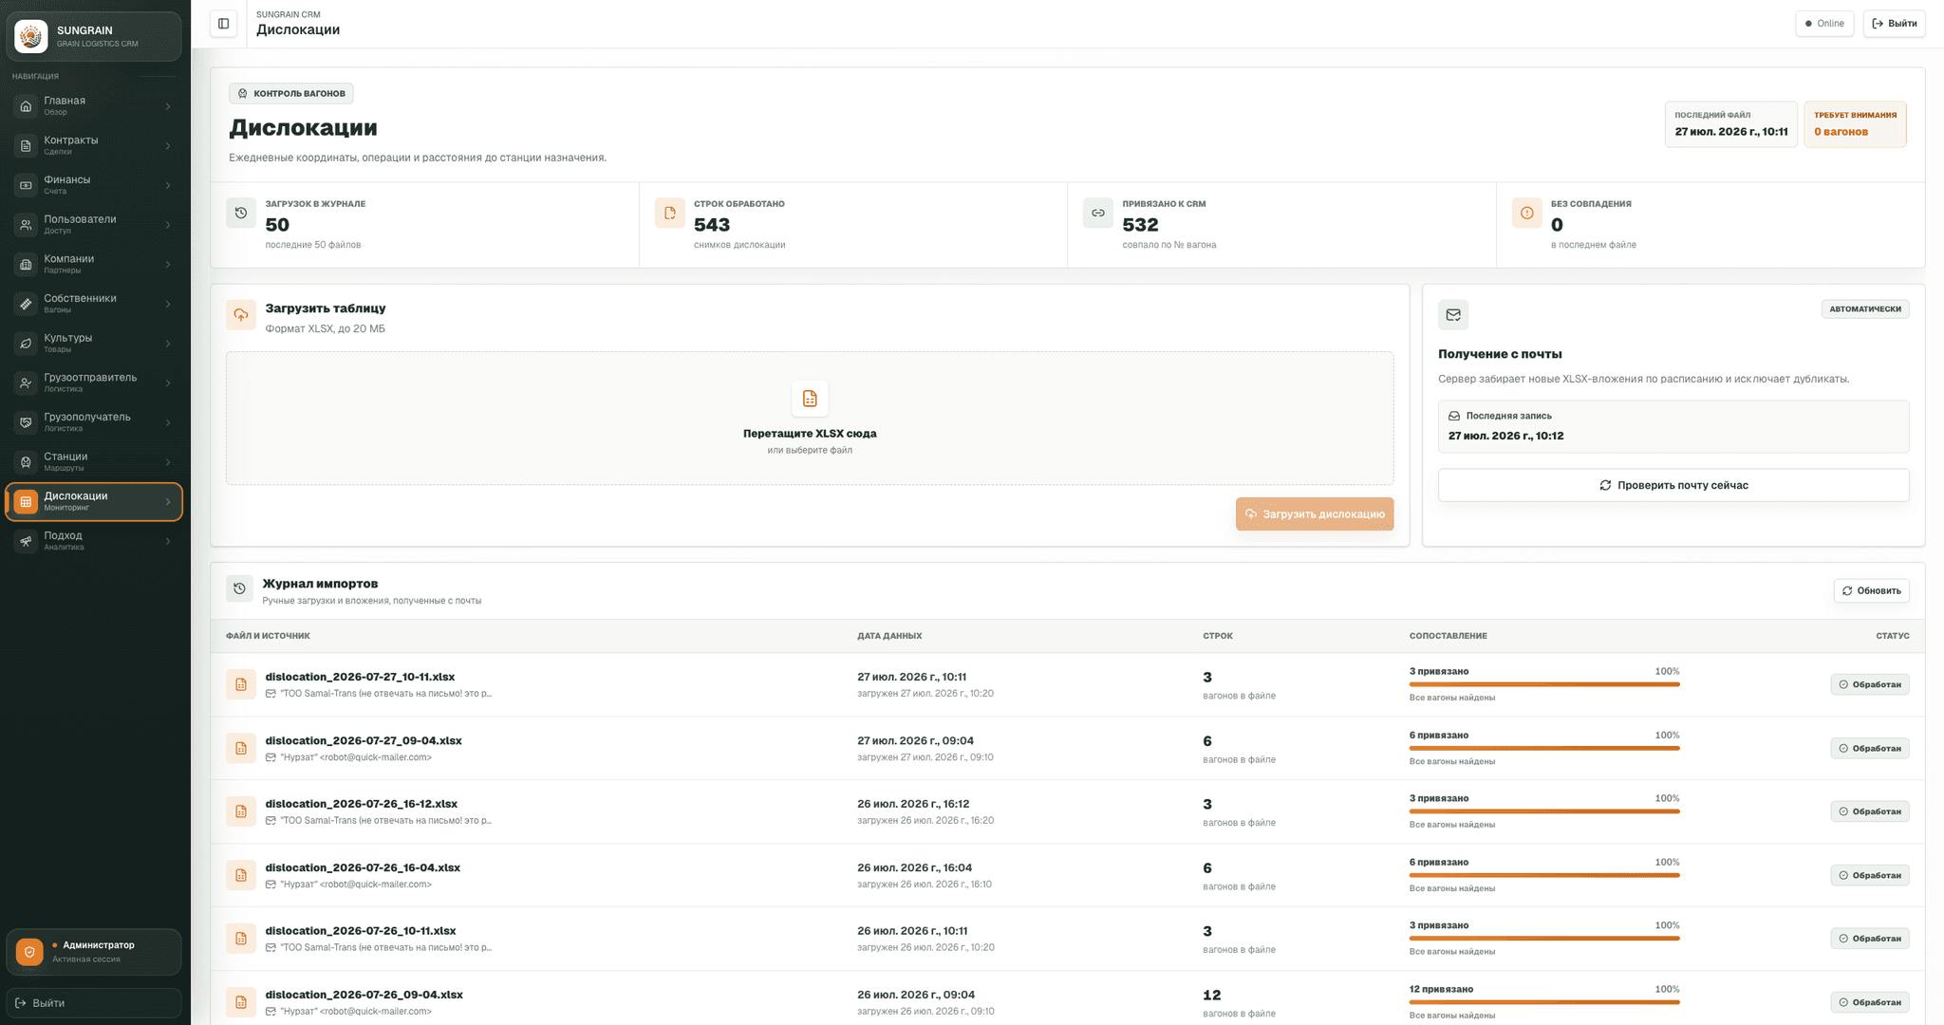Expand the Подход chevron

[x=168, y=541]
